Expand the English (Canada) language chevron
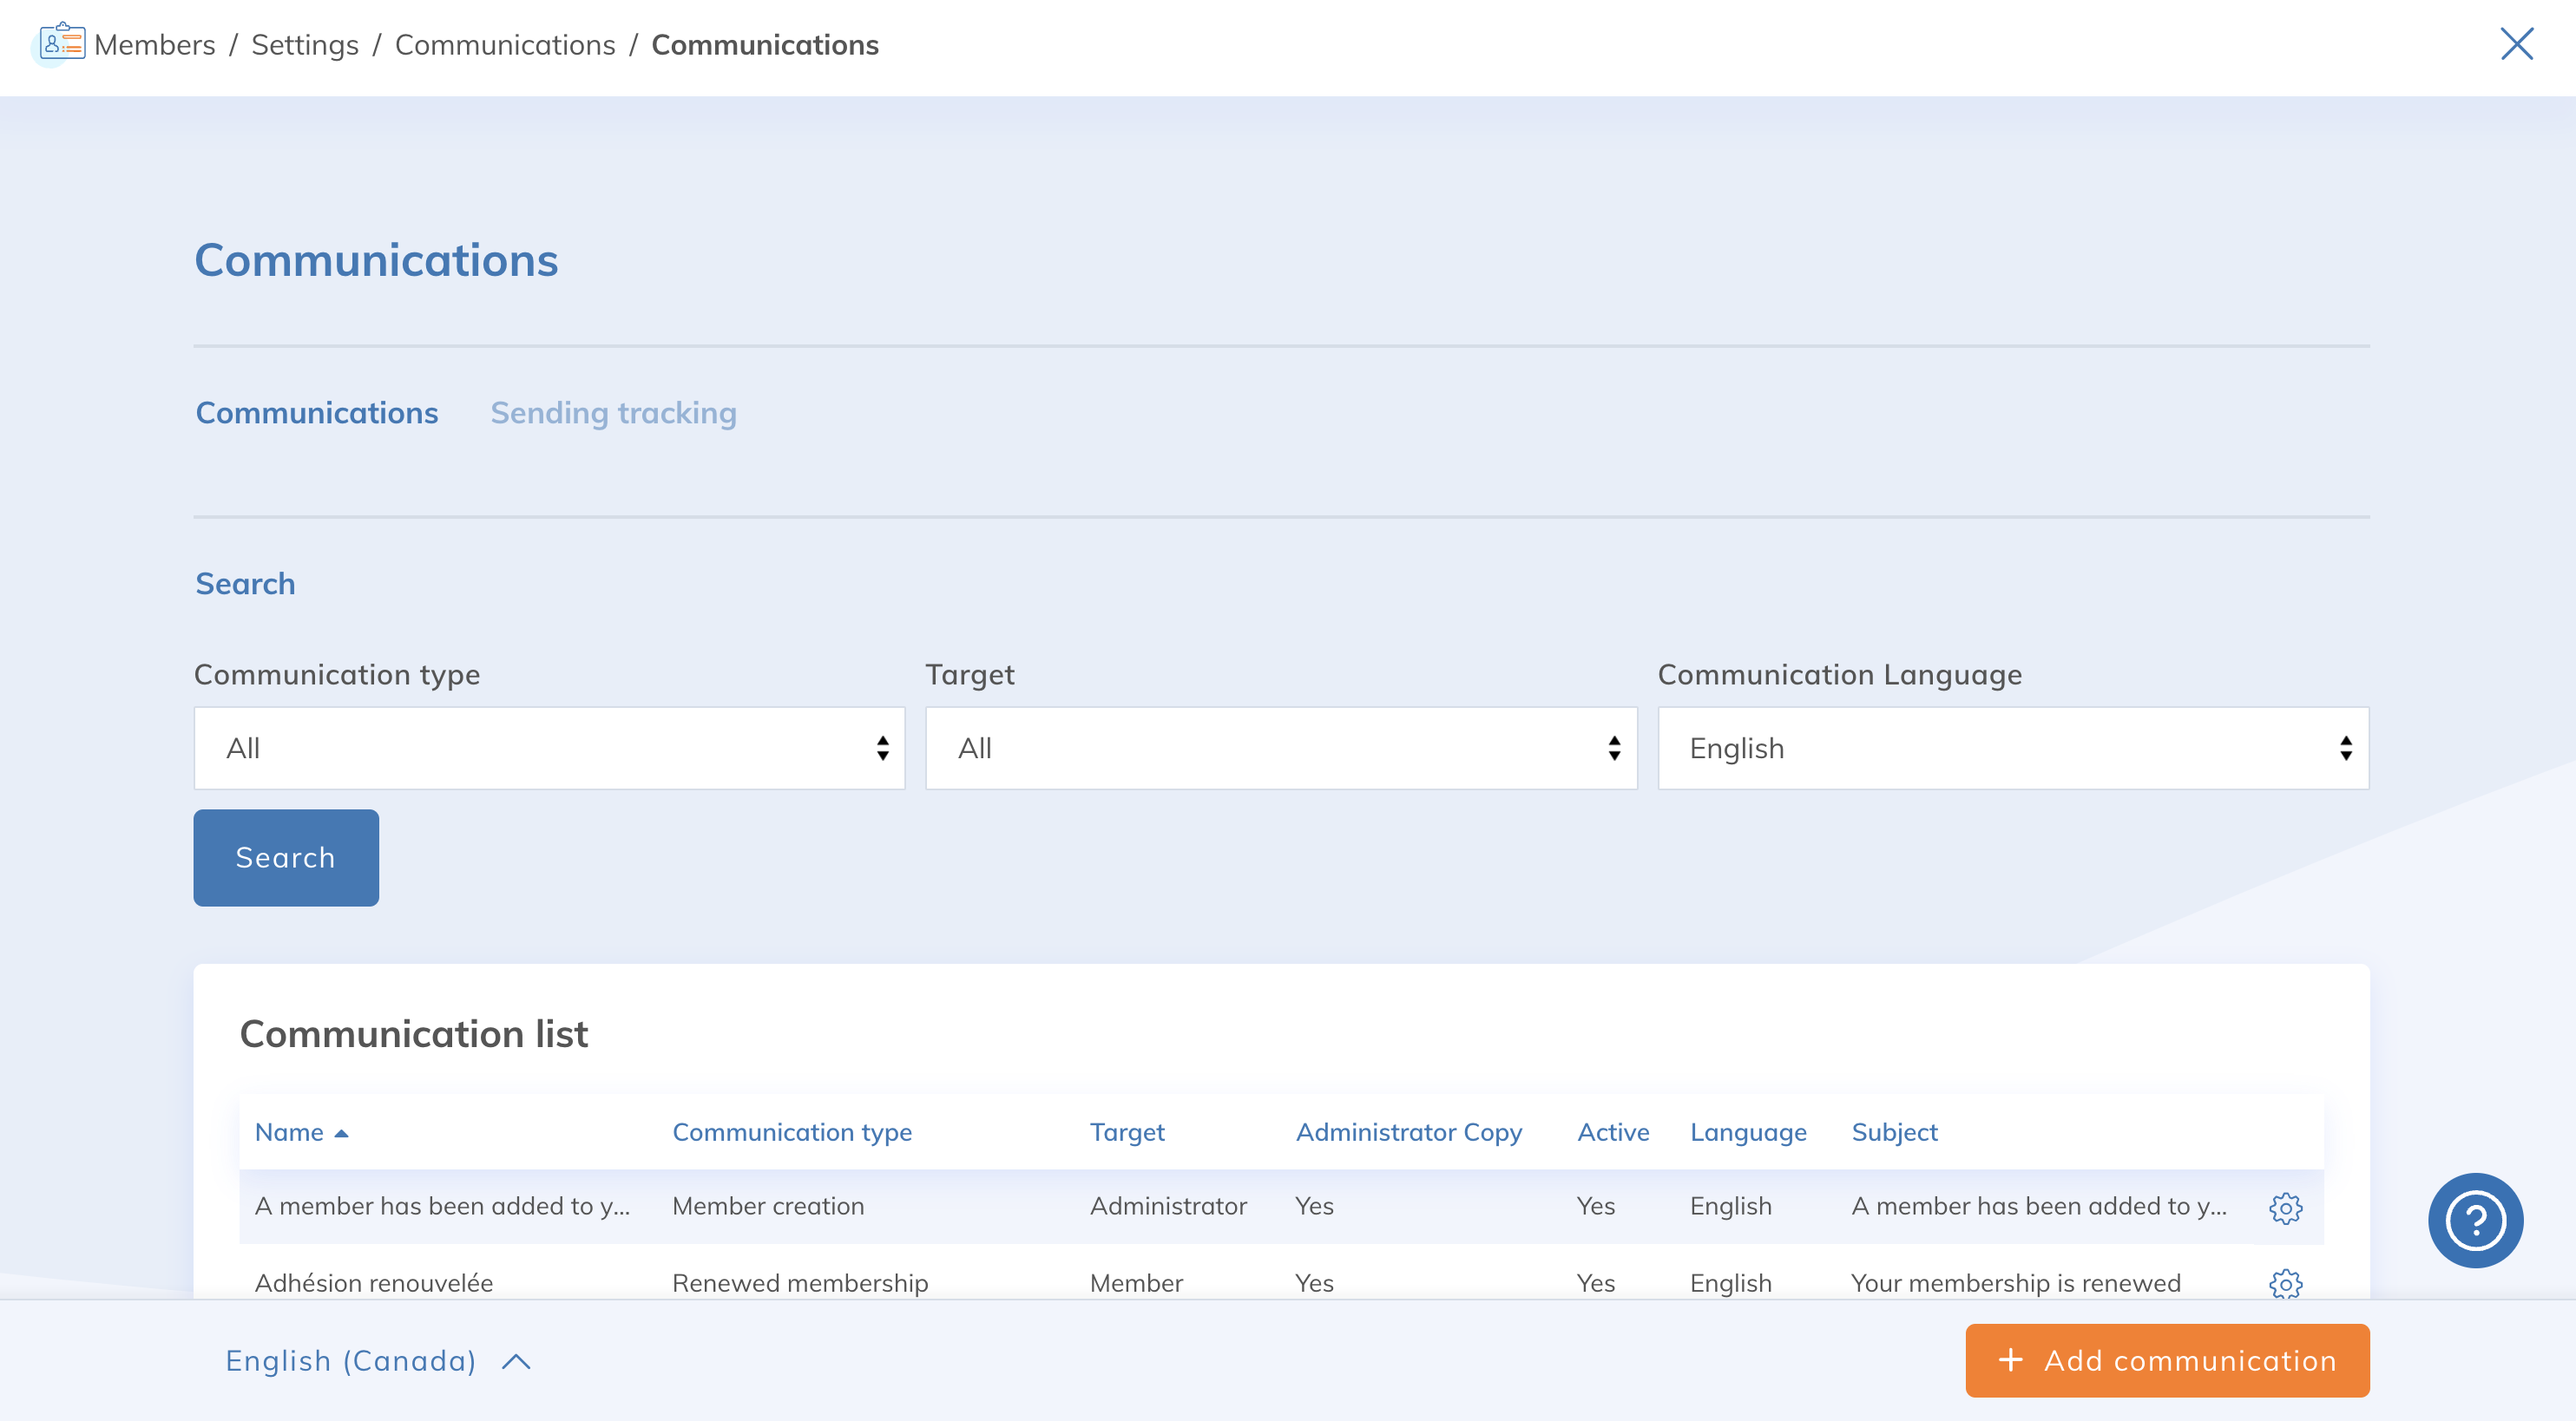This screenshot has width=2576, height=1421. coord(516,1361)
